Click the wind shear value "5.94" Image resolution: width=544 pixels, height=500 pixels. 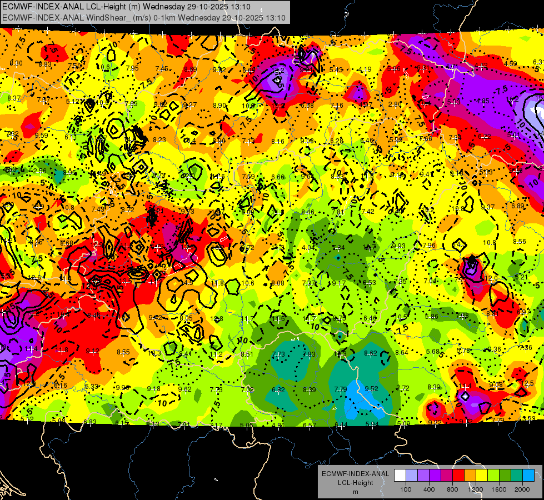point(373,424)
